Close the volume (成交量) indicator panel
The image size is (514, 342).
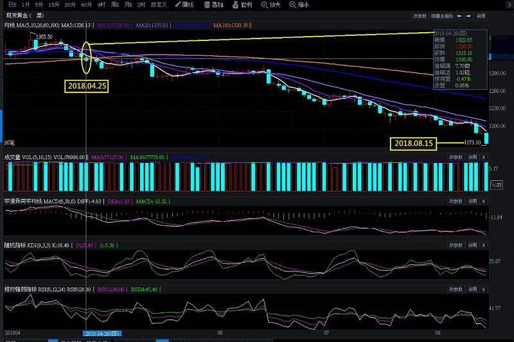484,157
